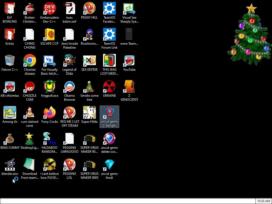272x204 pixels.
Task: Select the Ricartoons... character icon
Action: [x=89, y=35]
